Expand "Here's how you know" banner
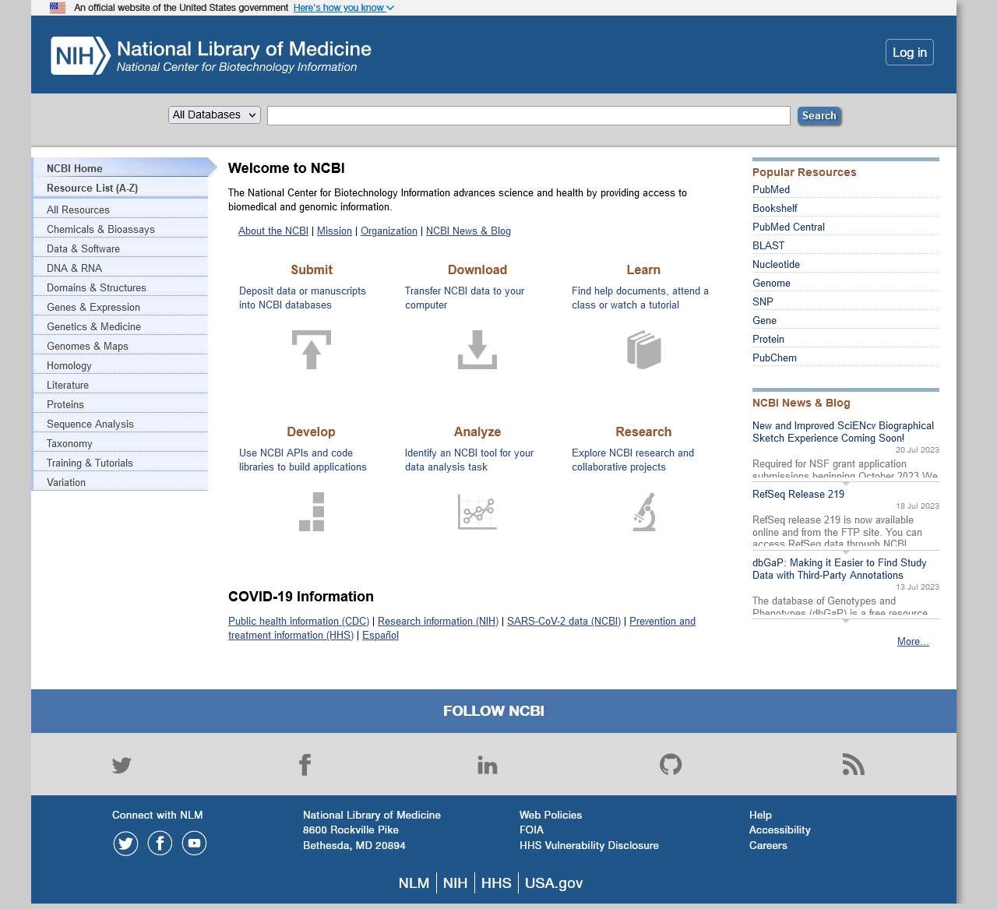 point(343,8)
